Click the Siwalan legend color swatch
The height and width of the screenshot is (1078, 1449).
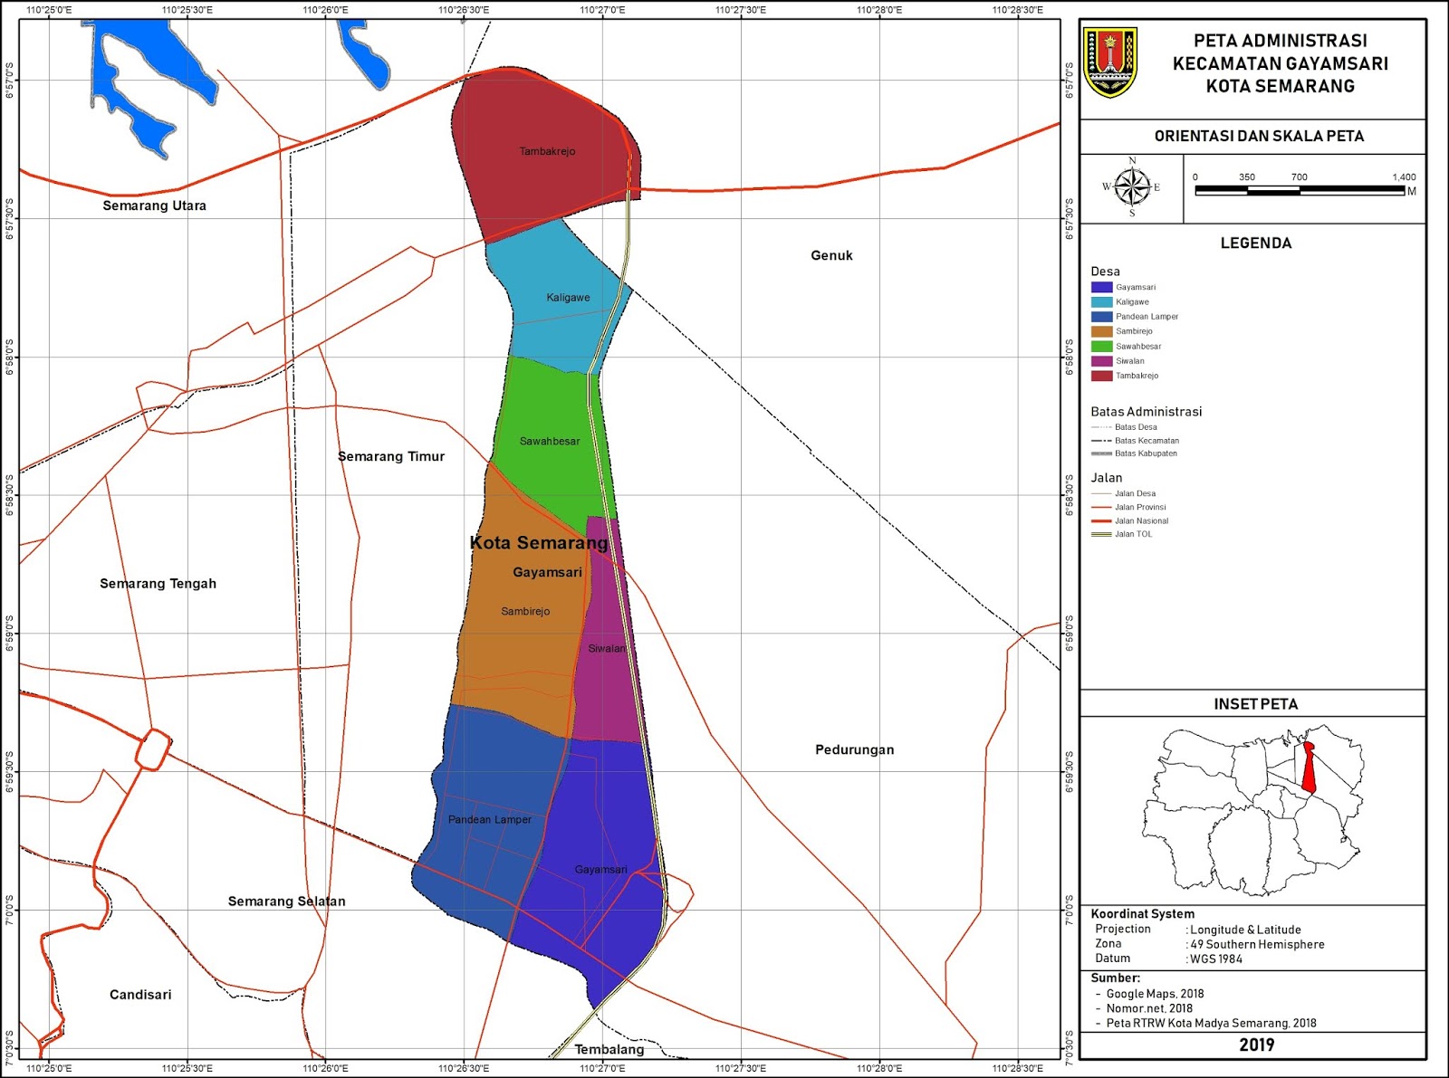[x=1101, y=360]
